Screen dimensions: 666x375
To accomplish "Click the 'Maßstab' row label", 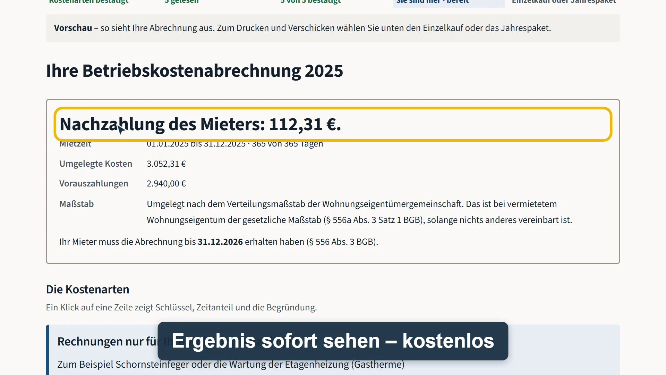I will pos(77,204).
